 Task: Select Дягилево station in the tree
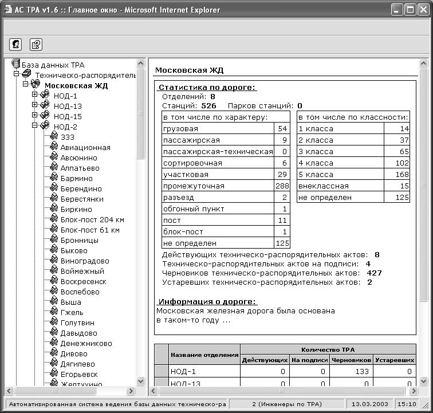[77, 364]
